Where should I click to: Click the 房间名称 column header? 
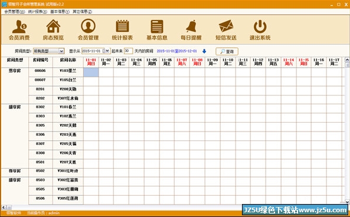click(68, 63)
